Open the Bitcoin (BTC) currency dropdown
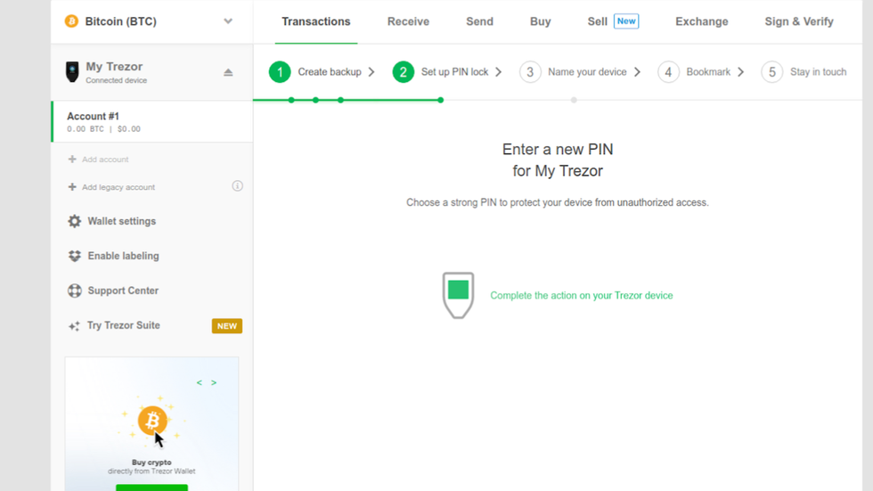 click(x=228, y=21)
